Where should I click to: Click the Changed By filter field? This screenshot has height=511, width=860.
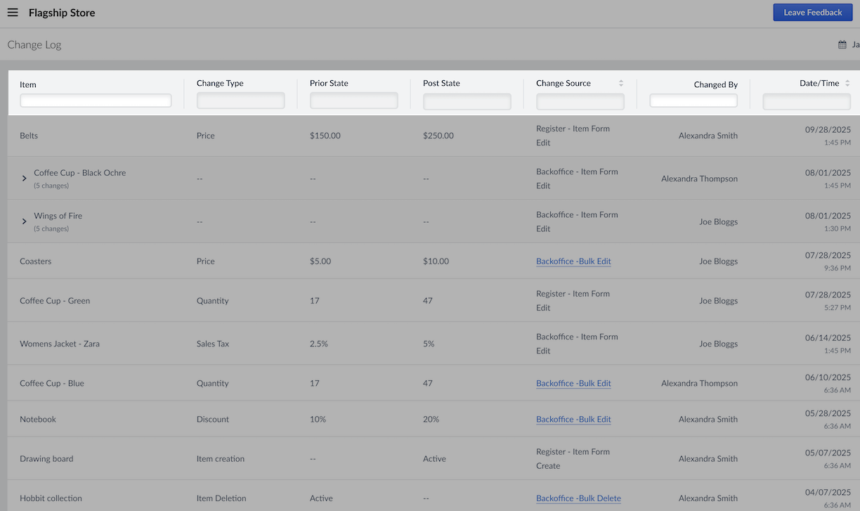[x=693, y=101]
